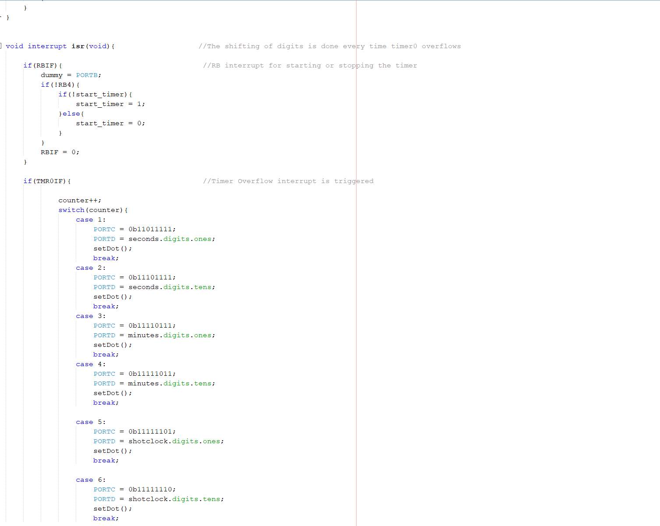Screen dimensions: 660x526
Task: Click the 'if(!start_timer){' condition
Action: click(x=95, y=94)
